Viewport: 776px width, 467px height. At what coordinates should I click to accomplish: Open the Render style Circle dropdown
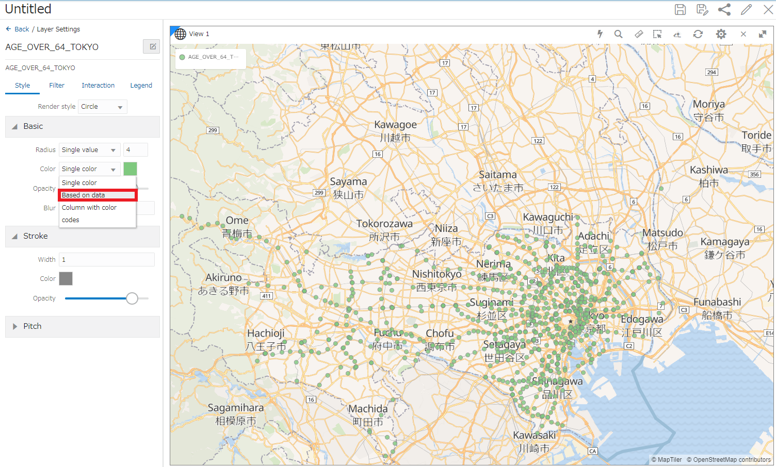point(102,107)
